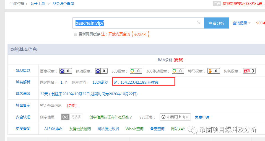This screenshot has height=141, width=265.
Task: Click 开放内页查询 link
Action: [119, 34]
